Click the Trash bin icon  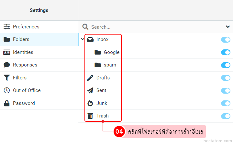[90, 116]
